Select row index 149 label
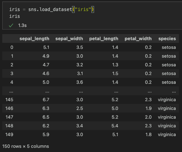182x152 pixels. (x=9, y=135)
